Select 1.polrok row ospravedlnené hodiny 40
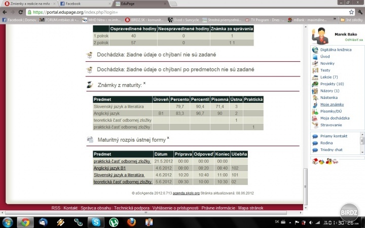Screen dimensions: 365x228 [133, 36]
